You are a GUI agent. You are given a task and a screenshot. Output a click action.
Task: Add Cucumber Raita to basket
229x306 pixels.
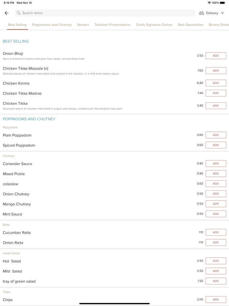pos(216,232)
